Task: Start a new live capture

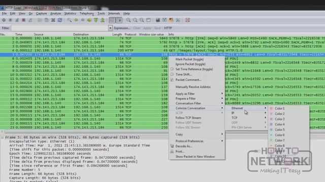Action: tap(17, 20)
